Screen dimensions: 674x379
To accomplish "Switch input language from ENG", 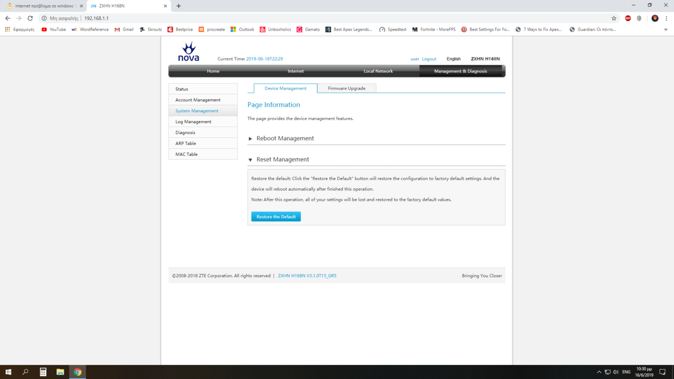I will 626,372.
